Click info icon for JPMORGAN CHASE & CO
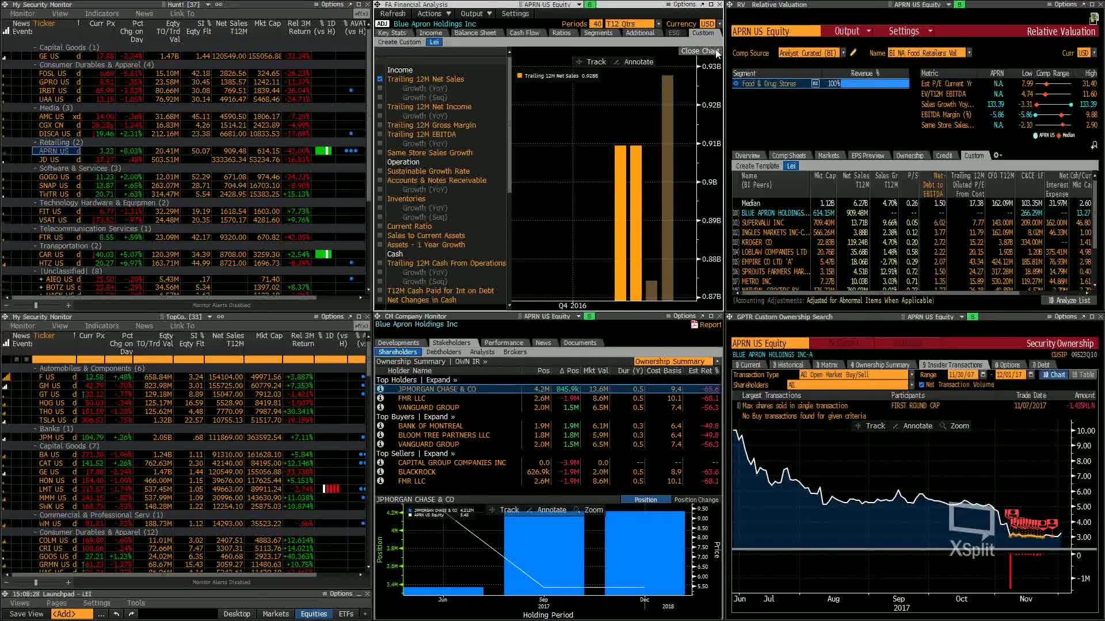This screenshot has width=1105, height=621. coord(380,389)
